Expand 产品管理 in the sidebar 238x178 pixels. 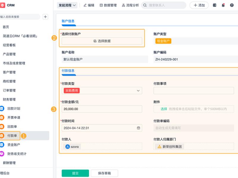(x=9, y=54)
